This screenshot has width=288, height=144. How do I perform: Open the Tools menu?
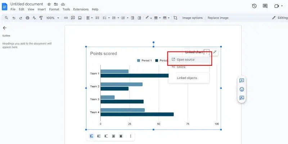(x=66, y=9)
